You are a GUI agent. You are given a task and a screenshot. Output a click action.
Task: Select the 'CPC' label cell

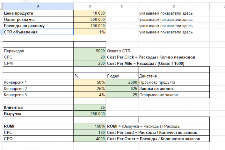(x=38, y=57)
